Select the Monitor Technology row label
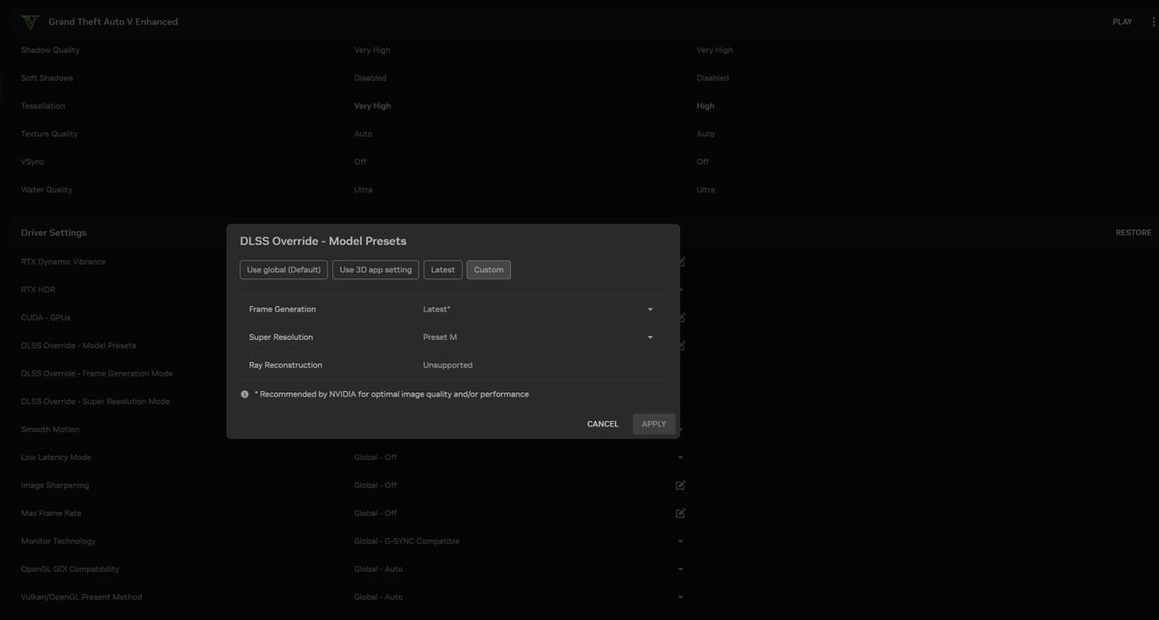 point(58,541)
